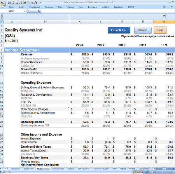Switch to Page Layout view in status bar
Screen dimensions: 175x174
(138, 172)
